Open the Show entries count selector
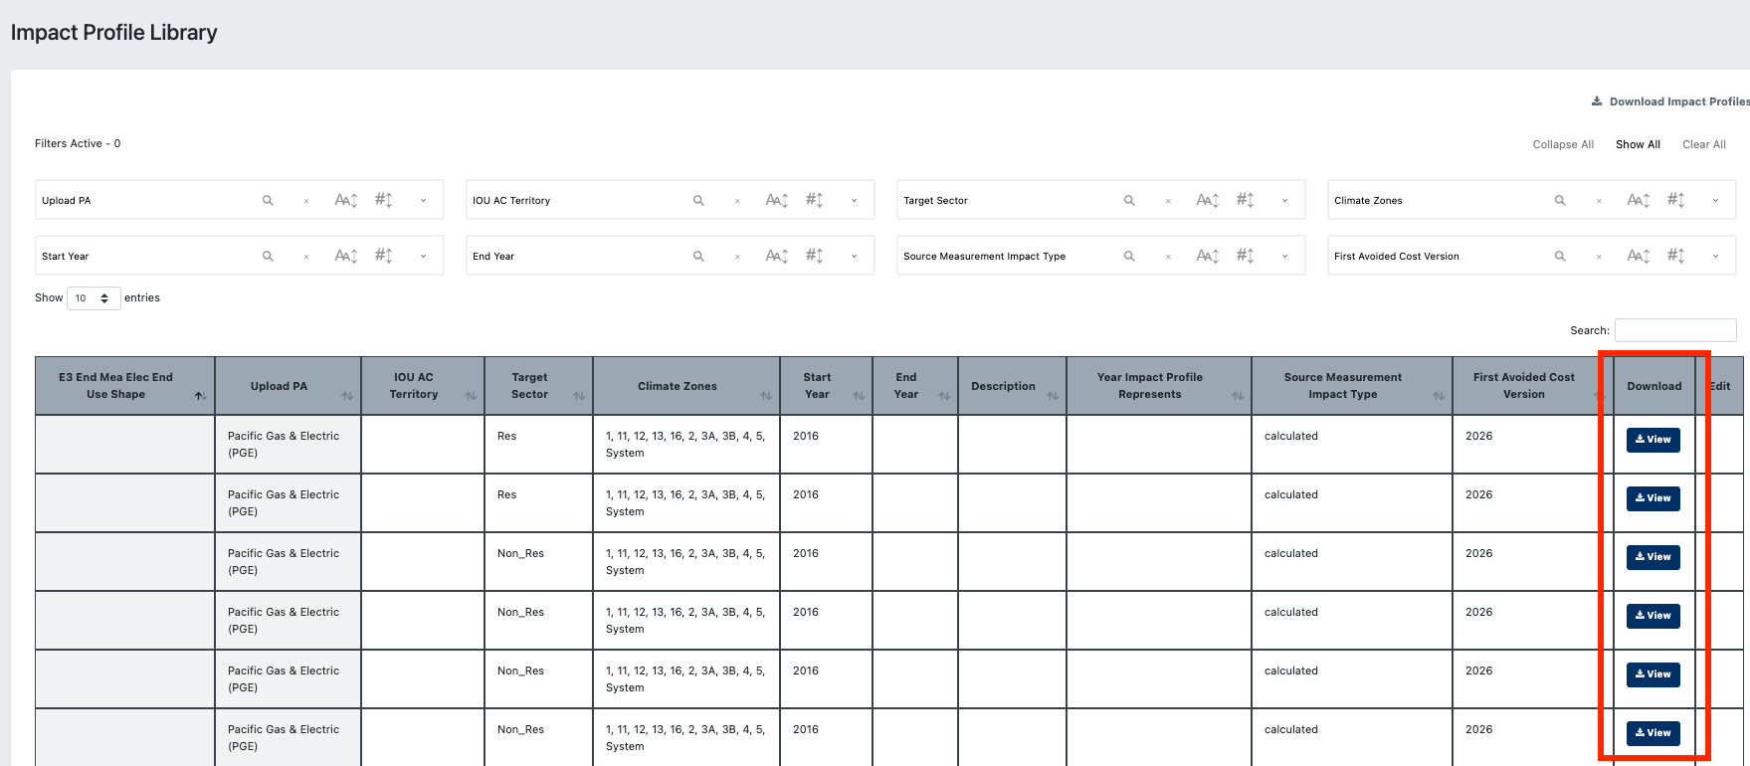The image size is (1750, 766). (94, 298)
